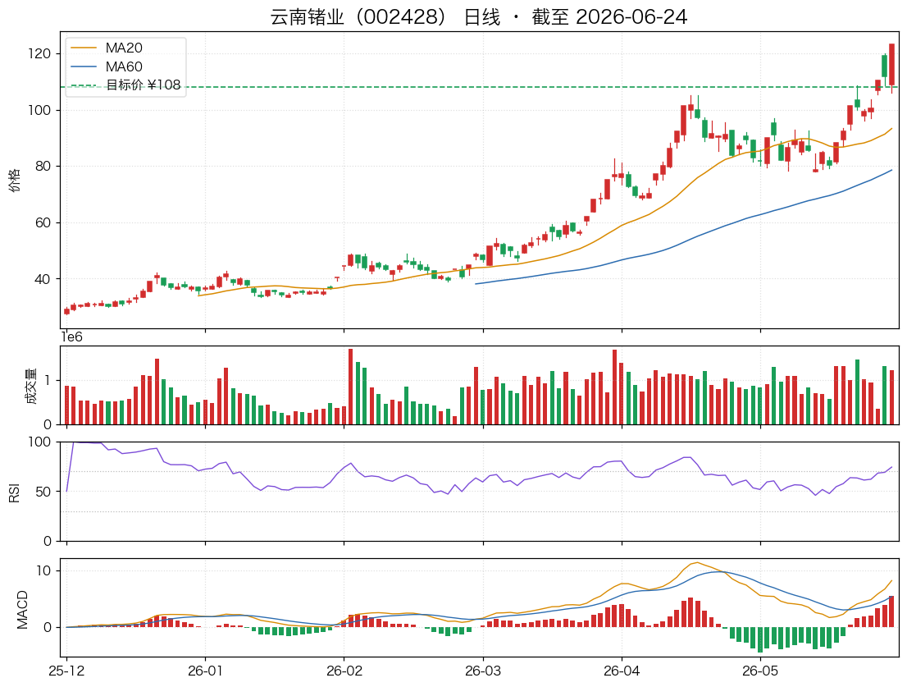Click the 120 price axis tick

(39, 54)
